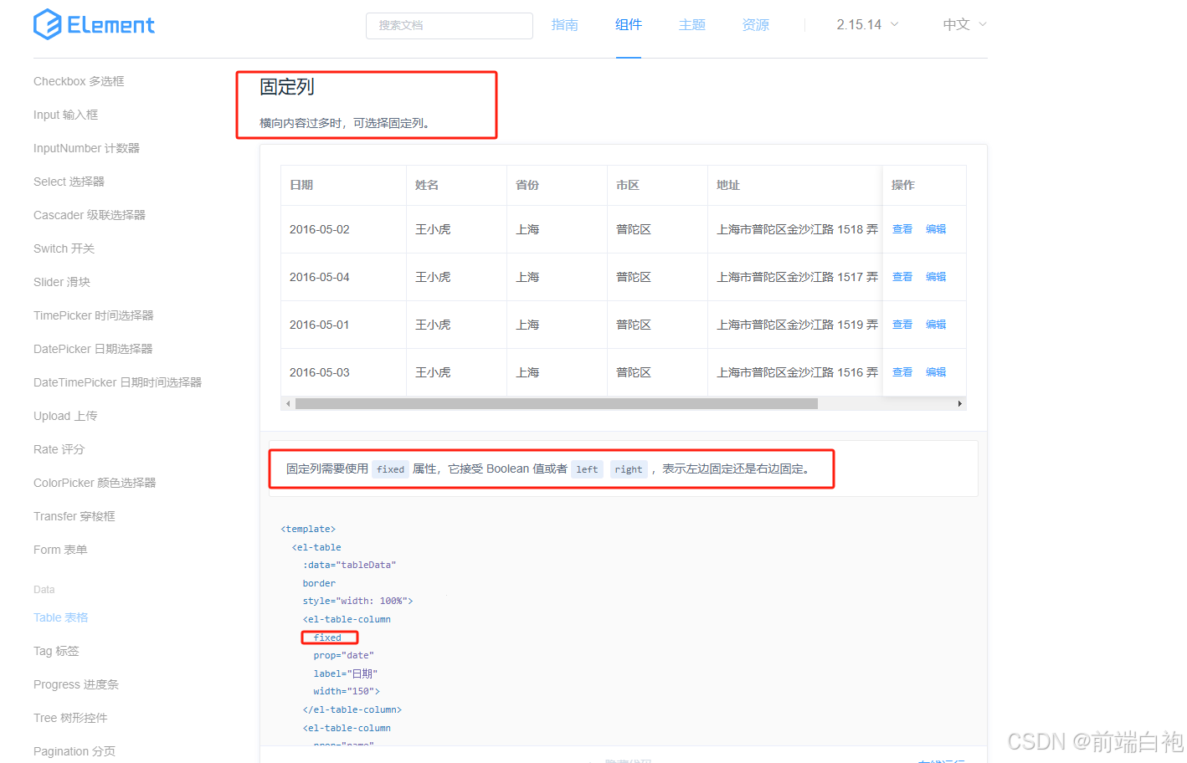Open Slider 滑块 sidebar item
The height and width of the screenshot is (763, 1187).
(x=62, y=282)
